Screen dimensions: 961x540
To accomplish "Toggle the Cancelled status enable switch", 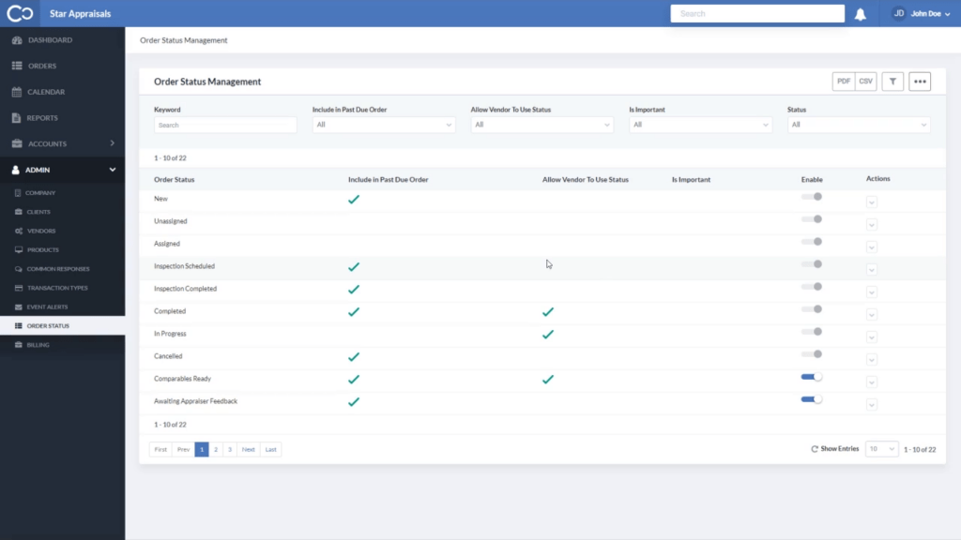I will (812, 353).
